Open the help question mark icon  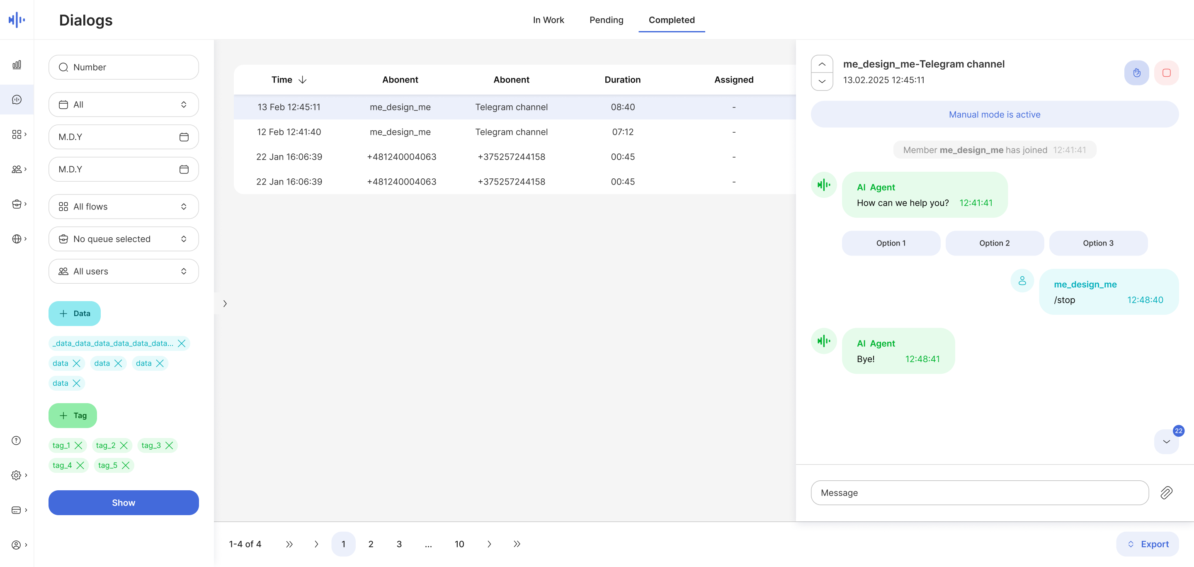[16, 440]
